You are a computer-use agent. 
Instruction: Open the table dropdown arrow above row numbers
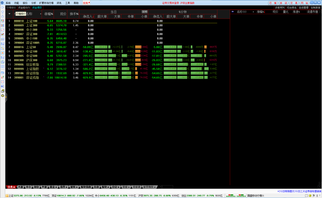9,14
